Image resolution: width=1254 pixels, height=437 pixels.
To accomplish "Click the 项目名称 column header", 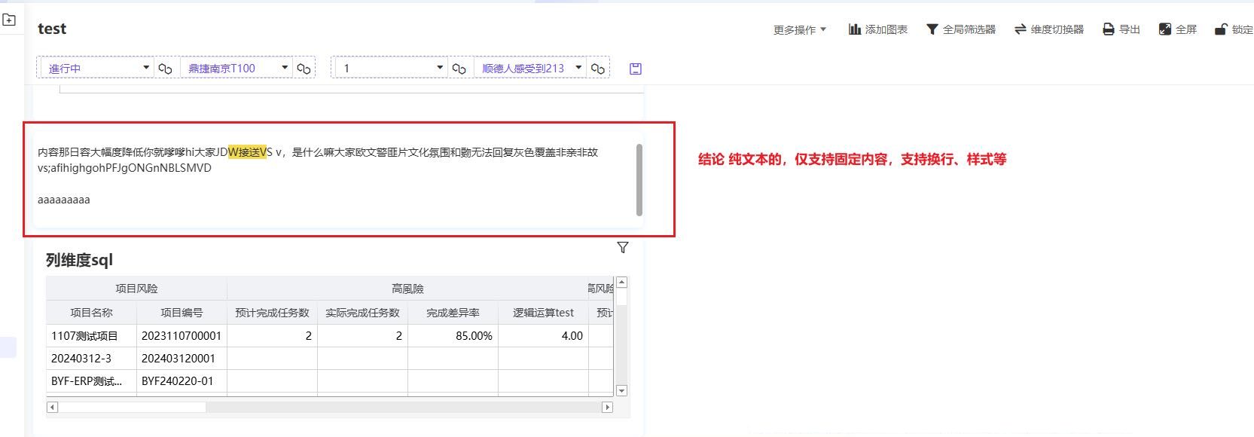I will 91,313.
